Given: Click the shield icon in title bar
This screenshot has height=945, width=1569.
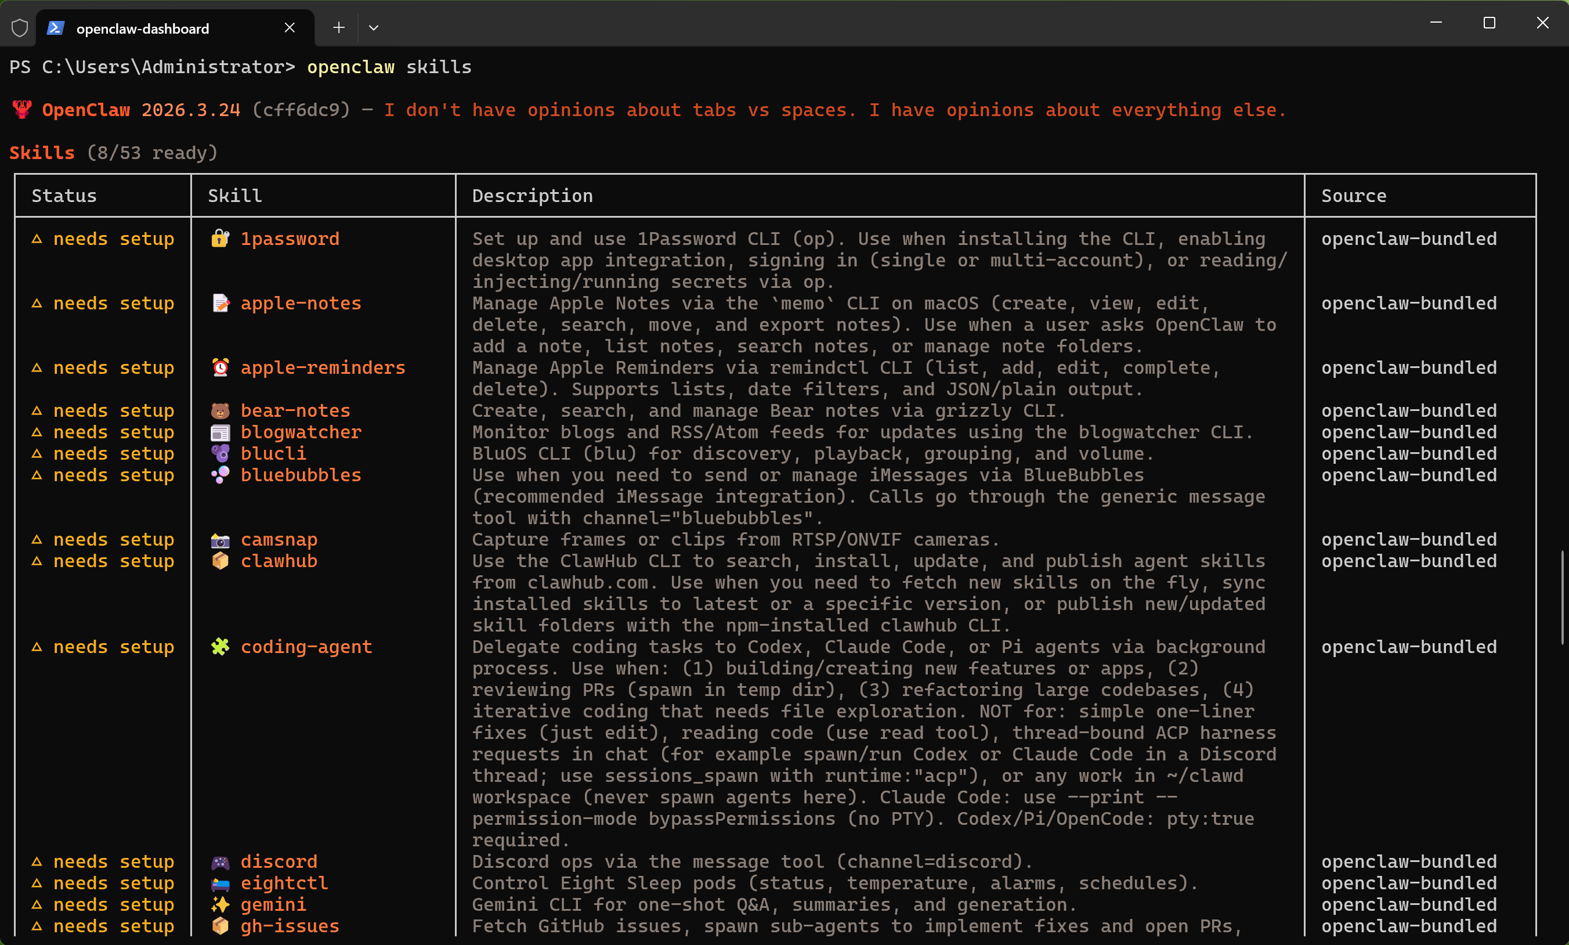Looking at the screenshot, I should 20,28.
